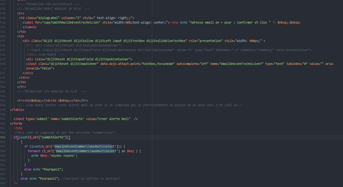Click line number 555 in the gutter
This screenshot has width=343, height=187.
(x=3, y=137)
